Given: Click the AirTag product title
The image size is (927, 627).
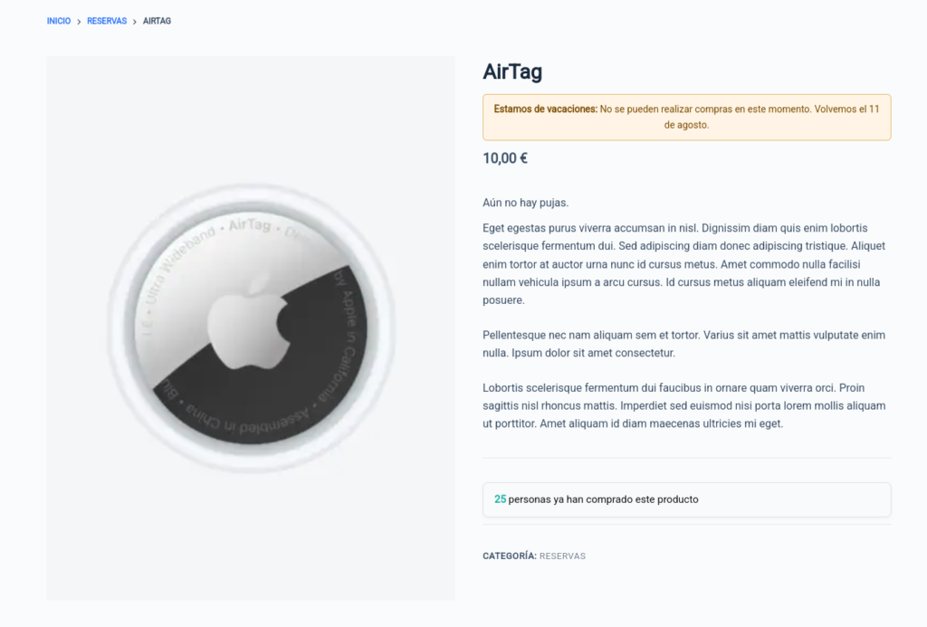Looking at the screenshot, I should pos(512,71).
